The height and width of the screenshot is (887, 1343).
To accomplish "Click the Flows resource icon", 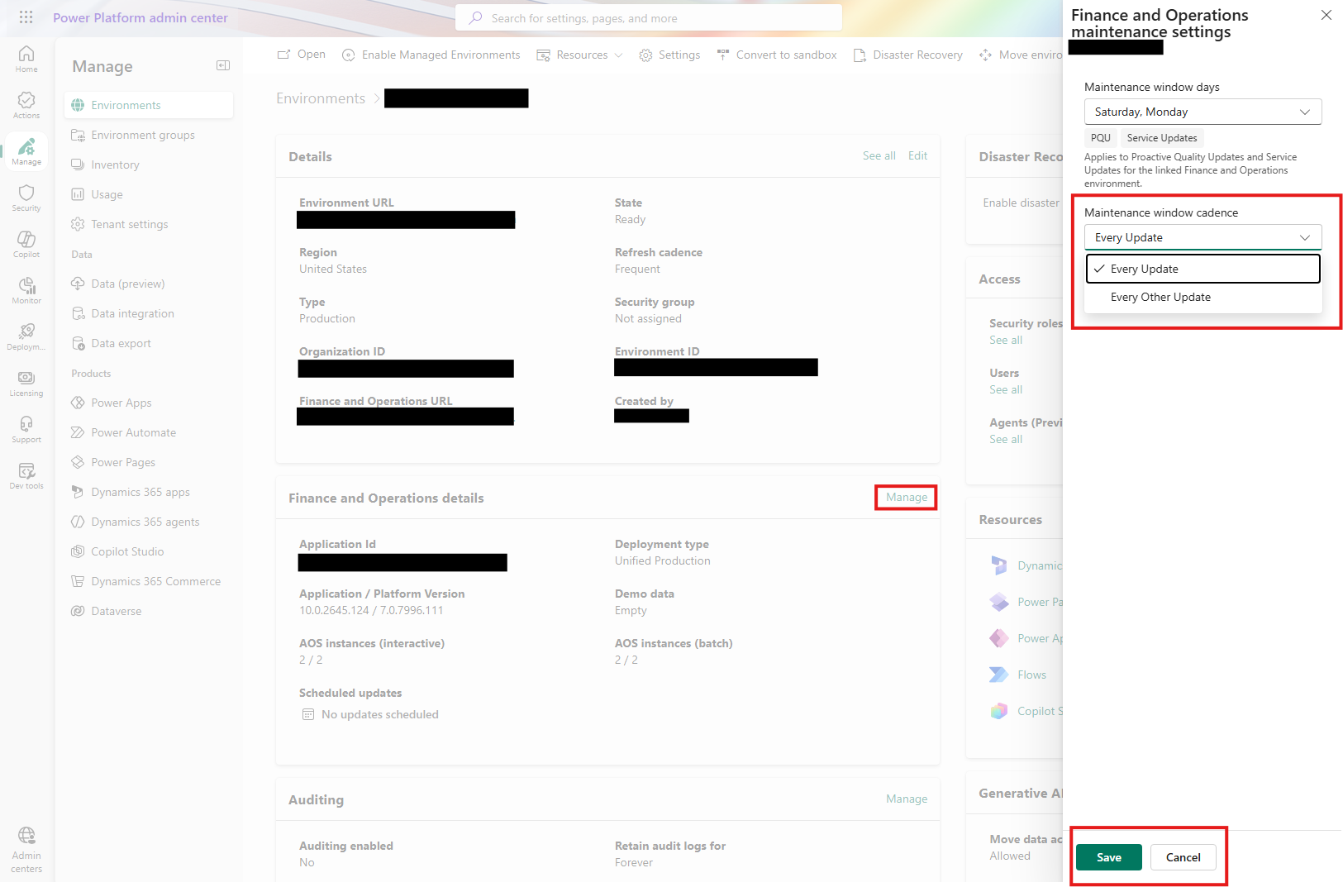I will [x=999, y=675].
